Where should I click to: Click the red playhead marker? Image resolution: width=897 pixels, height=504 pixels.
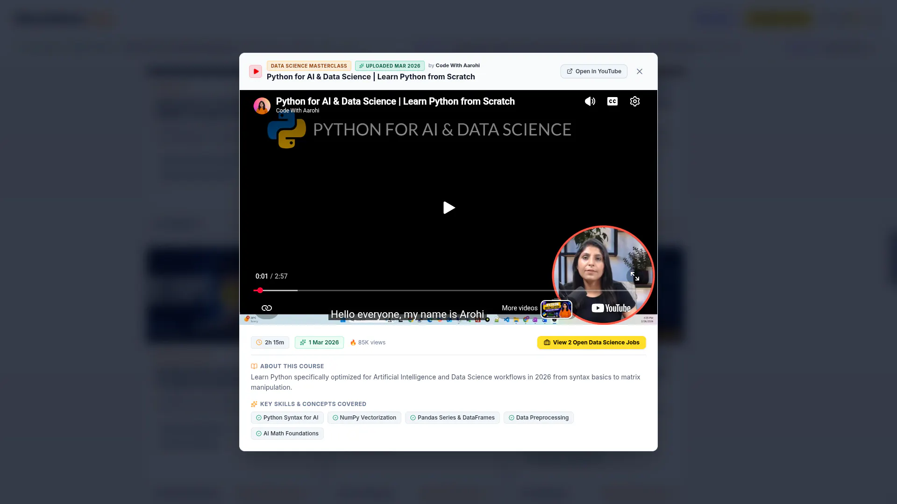click(260, 290)
